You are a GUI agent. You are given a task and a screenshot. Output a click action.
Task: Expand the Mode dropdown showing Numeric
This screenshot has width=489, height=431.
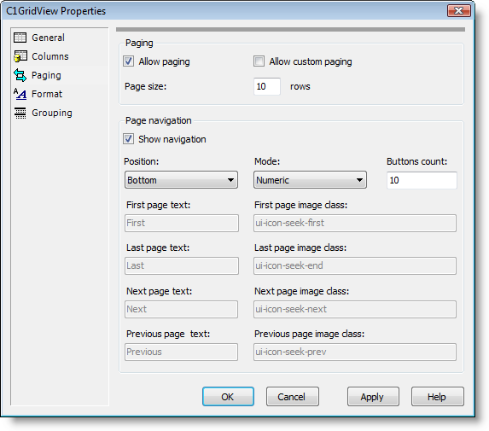310,180
